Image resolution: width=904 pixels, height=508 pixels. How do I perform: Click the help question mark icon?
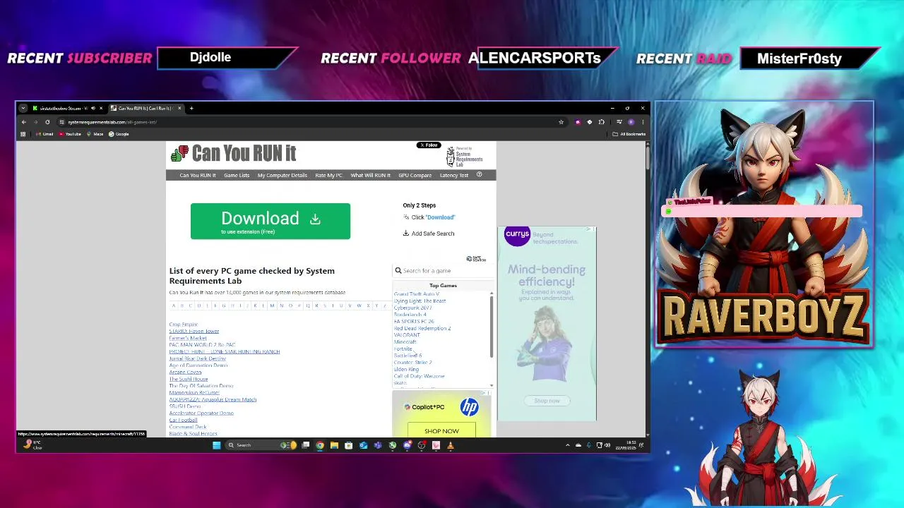pyautogui.click(x=479, y=174)
